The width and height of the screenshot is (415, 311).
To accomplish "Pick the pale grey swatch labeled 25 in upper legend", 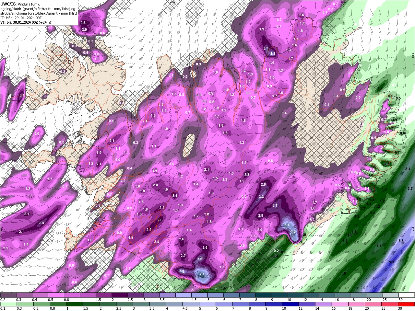I will [390, 295].
